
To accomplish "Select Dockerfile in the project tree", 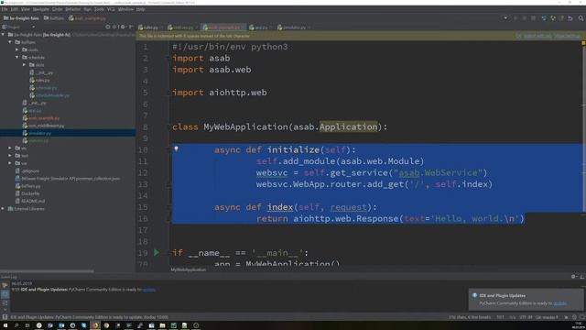I will [x=30, y=193].
